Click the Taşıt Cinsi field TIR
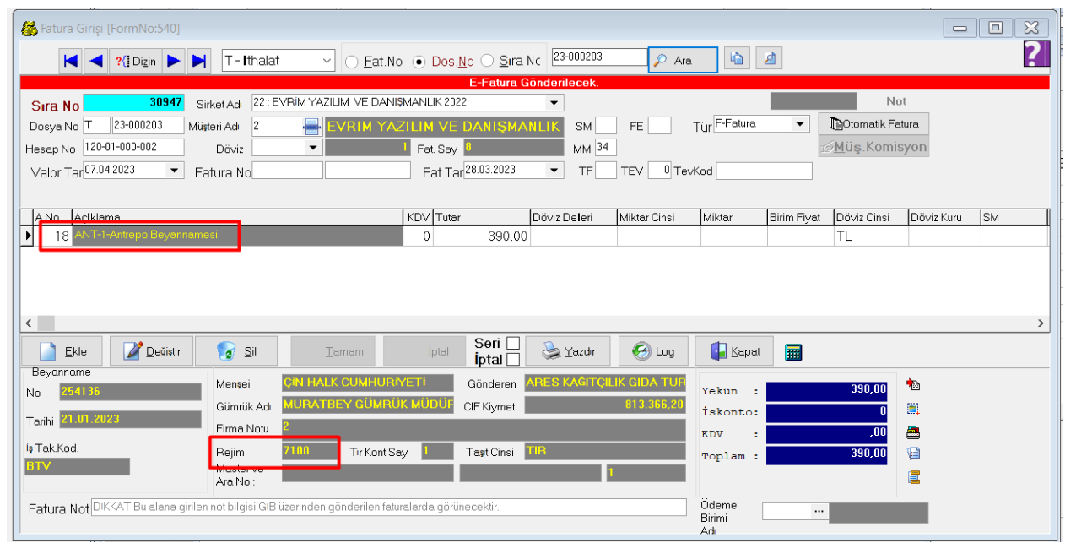1076x554 pixels. [x=605, y=451]
